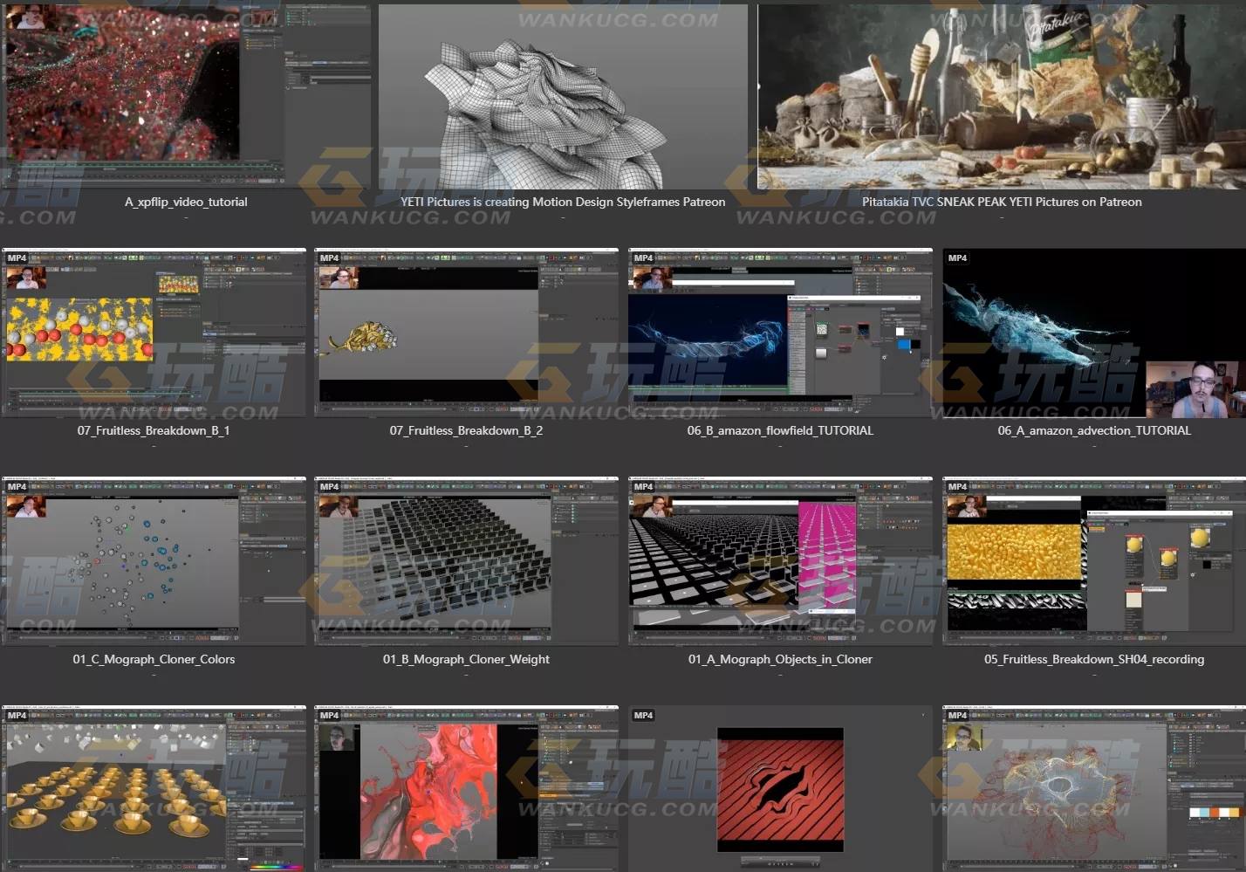1246x872 pixels.
Task: Open the 06_B_amazon_flowfield_TUTORIAL video thumbnail
Action: point(780,333)
